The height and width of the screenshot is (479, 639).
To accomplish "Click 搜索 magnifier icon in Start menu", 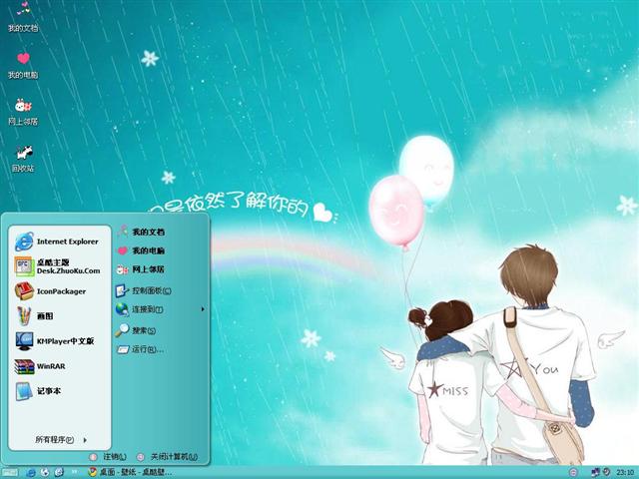I will [x=122, y=330].
